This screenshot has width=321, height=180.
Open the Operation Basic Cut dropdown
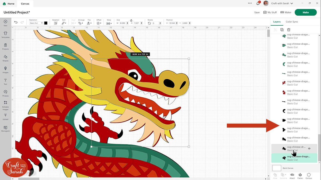coord(36,23)
